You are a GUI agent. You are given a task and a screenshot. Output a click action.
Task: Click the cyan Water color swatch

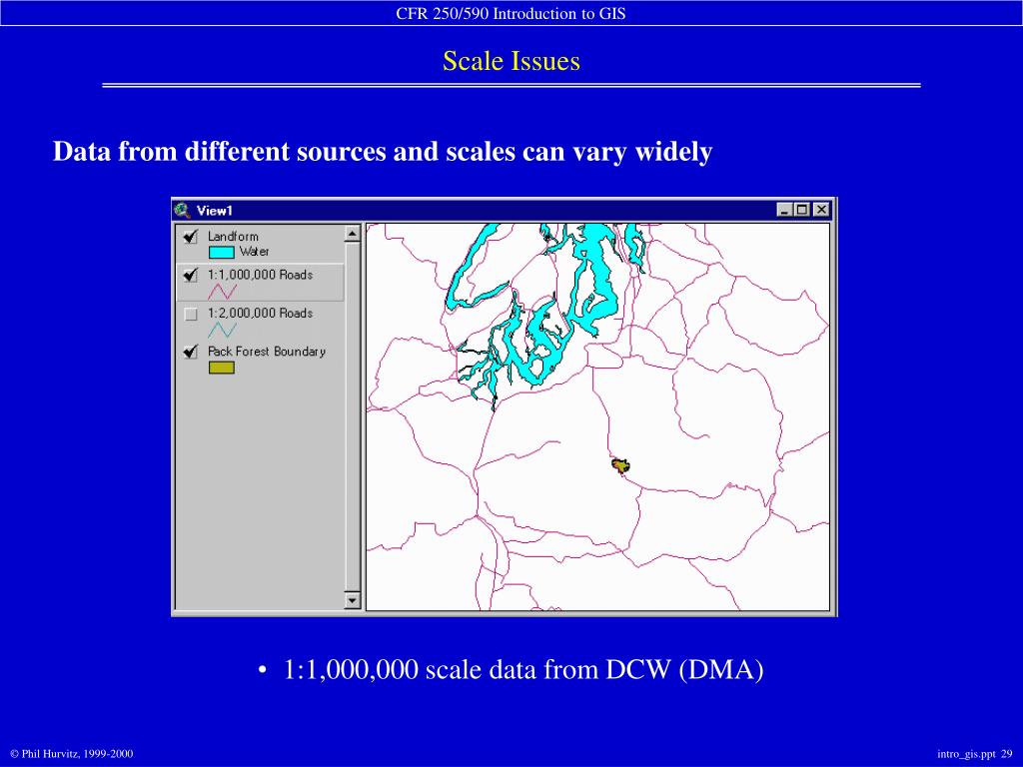(x=221, y=252)
